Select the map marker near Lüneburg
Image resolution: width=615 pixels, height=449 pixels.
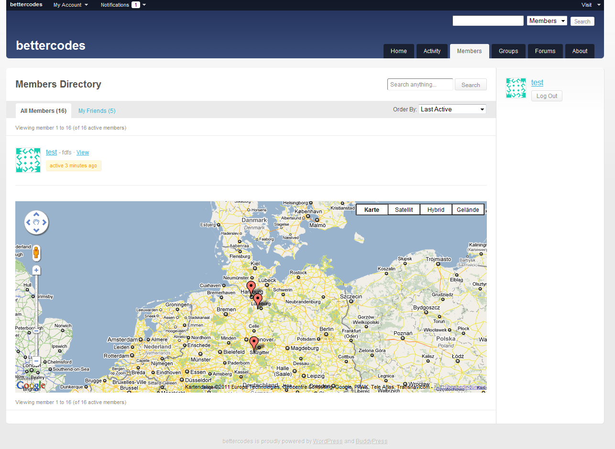pos(258,301)
